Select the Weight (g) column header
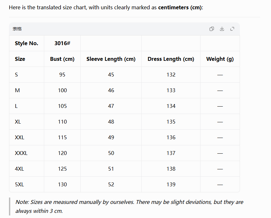The width and height of the screenshot is (271, 218). [220, 59]
